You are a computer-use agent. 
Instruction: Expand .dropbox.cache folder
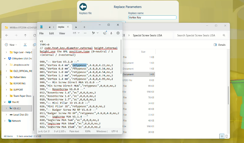pyautogui.click(x=6, y=65)
